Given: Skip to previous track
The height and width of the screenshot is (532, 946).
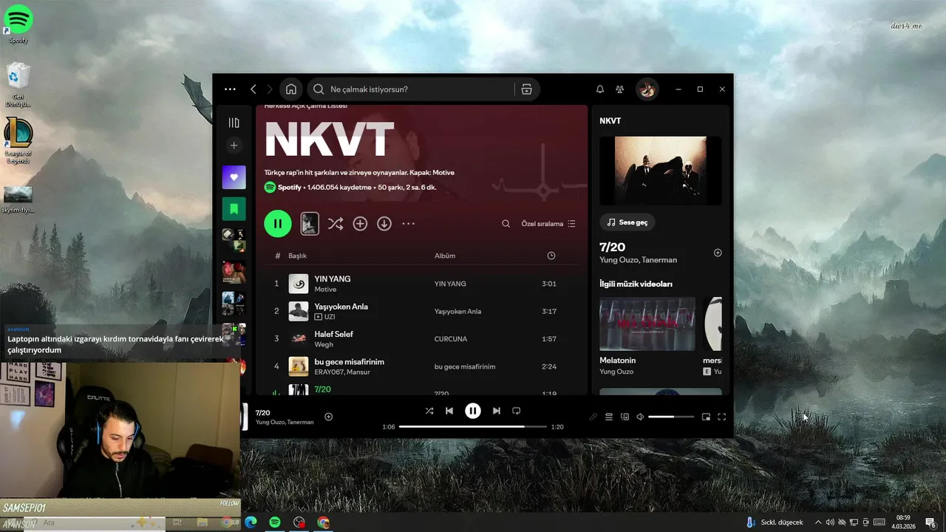Looking at the screenshot, I should (x=449, y=411).
